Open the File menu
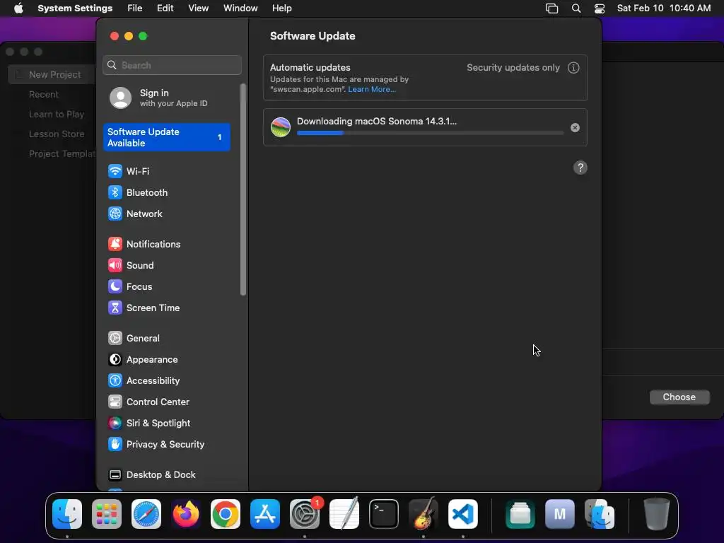This screenshot has width=724, height=543. click(x=135, y=8)
